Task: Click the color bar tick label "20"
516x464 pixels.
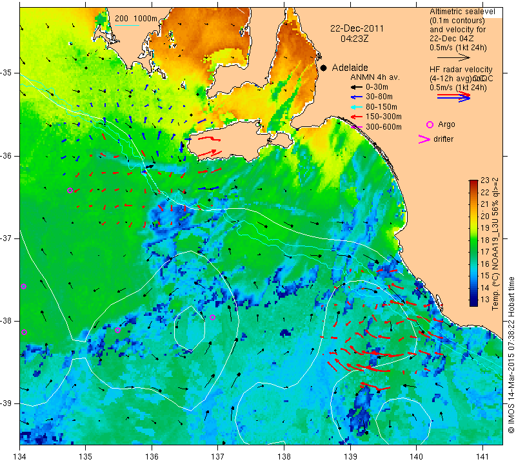Action: [485, 216]
